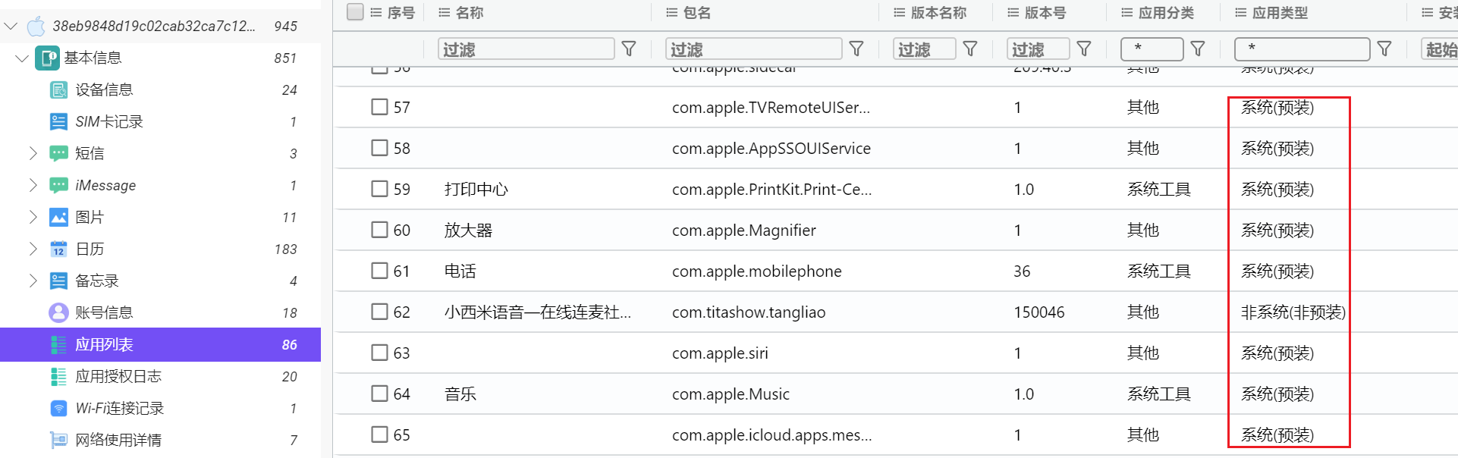The height and width of the screenshot is (458, 1458).
Task: Click the Apple device icon in tree
Action: (x=36, y=27)
